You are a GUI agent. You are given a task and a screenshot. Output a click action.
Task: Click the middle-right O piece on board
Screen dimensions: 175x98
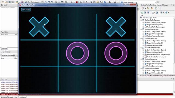[116, 53]
